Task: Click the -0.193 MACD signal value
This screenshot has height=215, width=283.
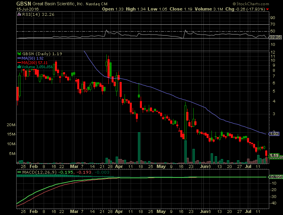Action: pyautogui.click(x=84, y=172)
